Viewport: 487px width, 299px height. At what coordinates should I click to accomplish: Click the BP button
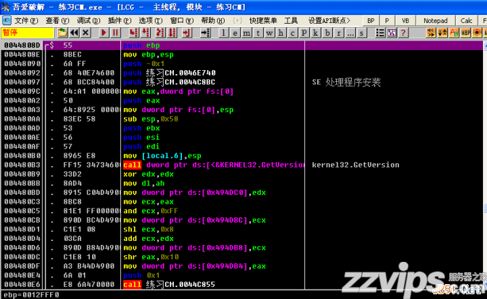click(371, 21)
